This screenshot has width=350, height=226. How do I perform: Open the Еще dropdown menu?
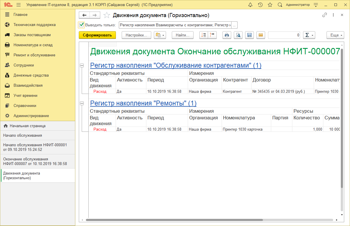[335, 35]
